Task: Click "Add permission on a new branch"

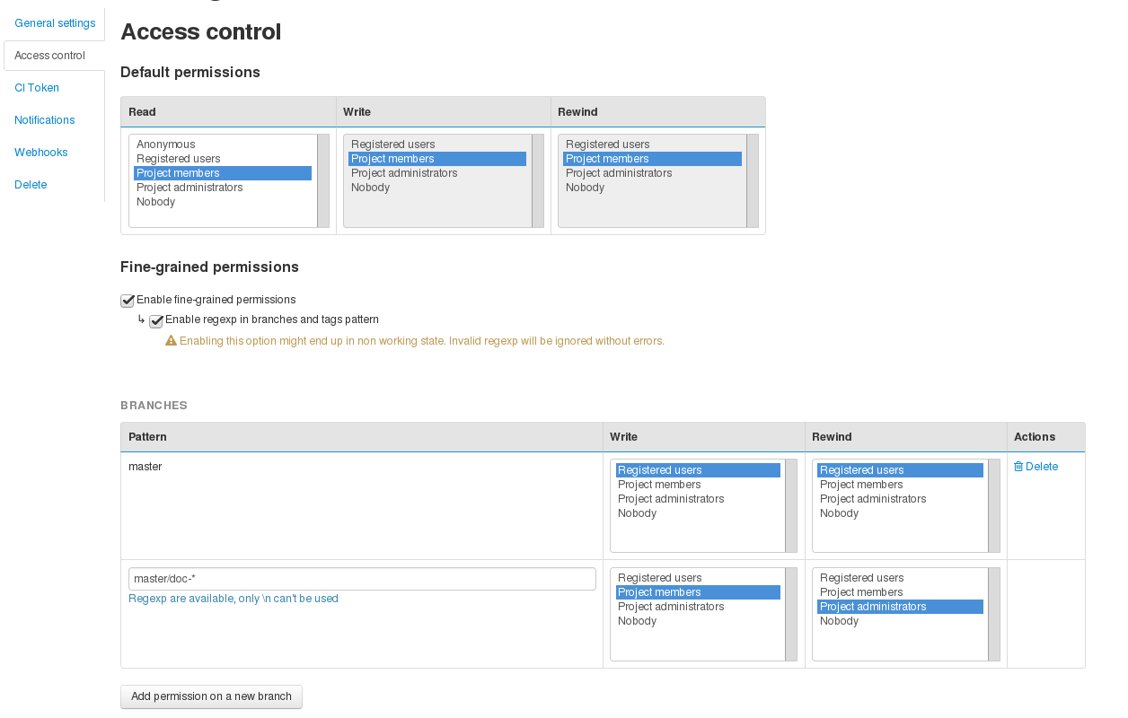Action: click(211, 696)
